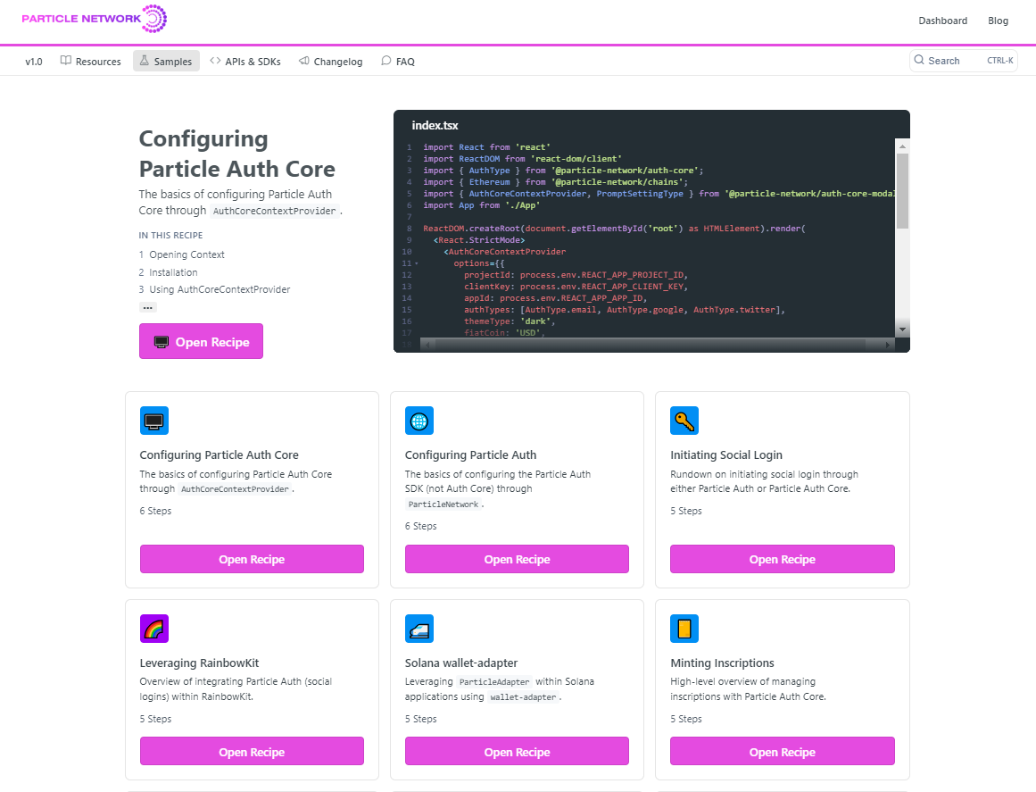1036x792 pixels.
Task: Visit the Blog link
Action: click(998, 21)
